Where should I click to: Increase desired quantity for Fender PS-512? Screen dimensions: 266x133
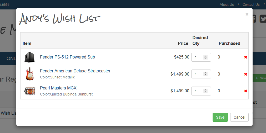tap(205, 56)
